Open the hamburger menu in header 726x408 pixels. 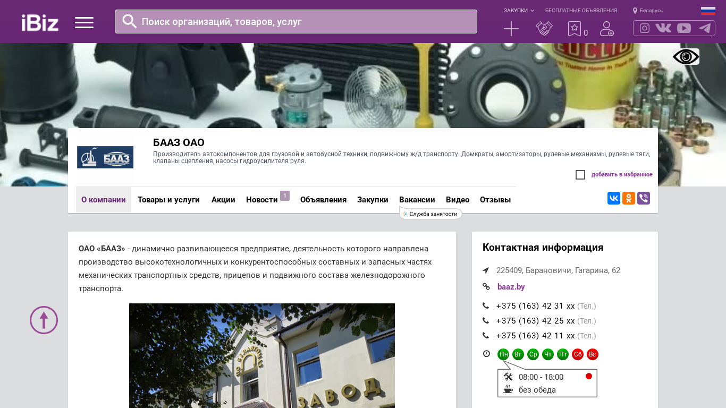[x=84, y=22]
